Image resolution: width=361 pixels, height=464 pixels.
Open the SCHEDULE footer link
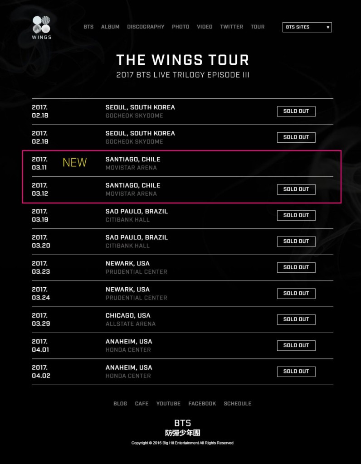click(237, 403)
